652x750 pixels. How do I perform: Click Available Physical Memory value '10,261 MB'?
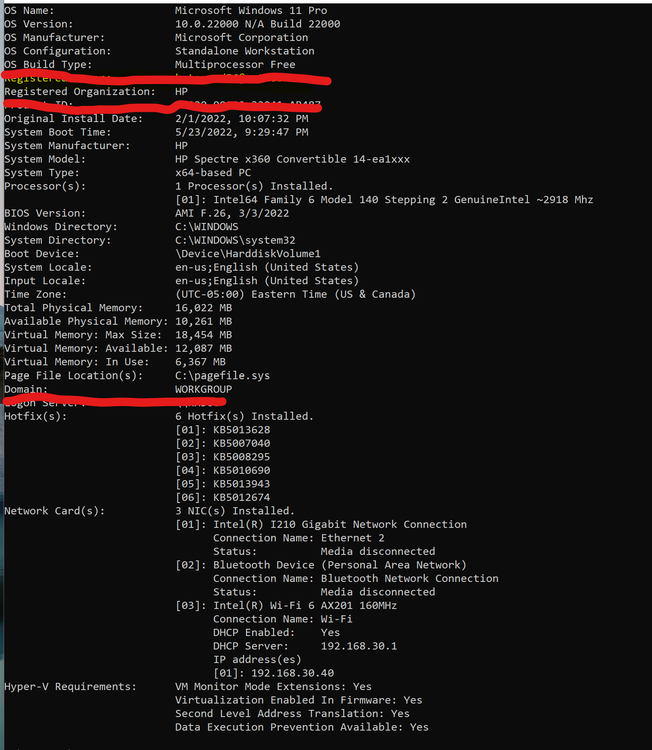(204, 321)
